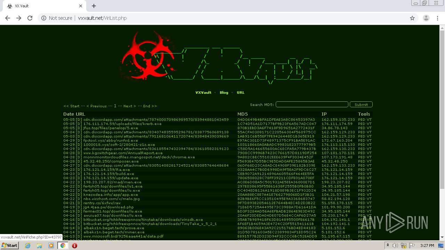Open VXVault navigation link
The image size is (445, 250).
203,93
